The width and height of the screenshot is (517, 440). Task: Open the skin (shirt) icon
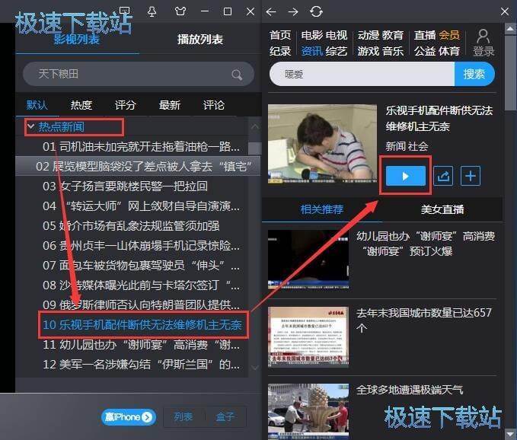click(179, 11)
